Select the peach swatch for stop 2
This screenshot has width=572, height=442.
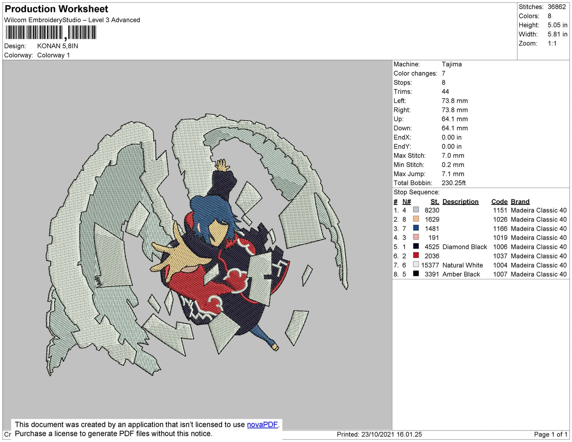[416, 219]
